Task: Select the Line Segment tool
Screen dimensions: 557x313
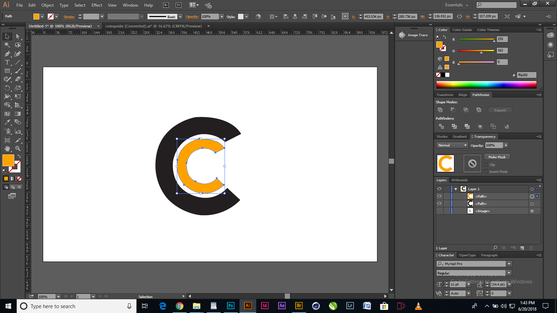Action: click(x=18, y=62)
